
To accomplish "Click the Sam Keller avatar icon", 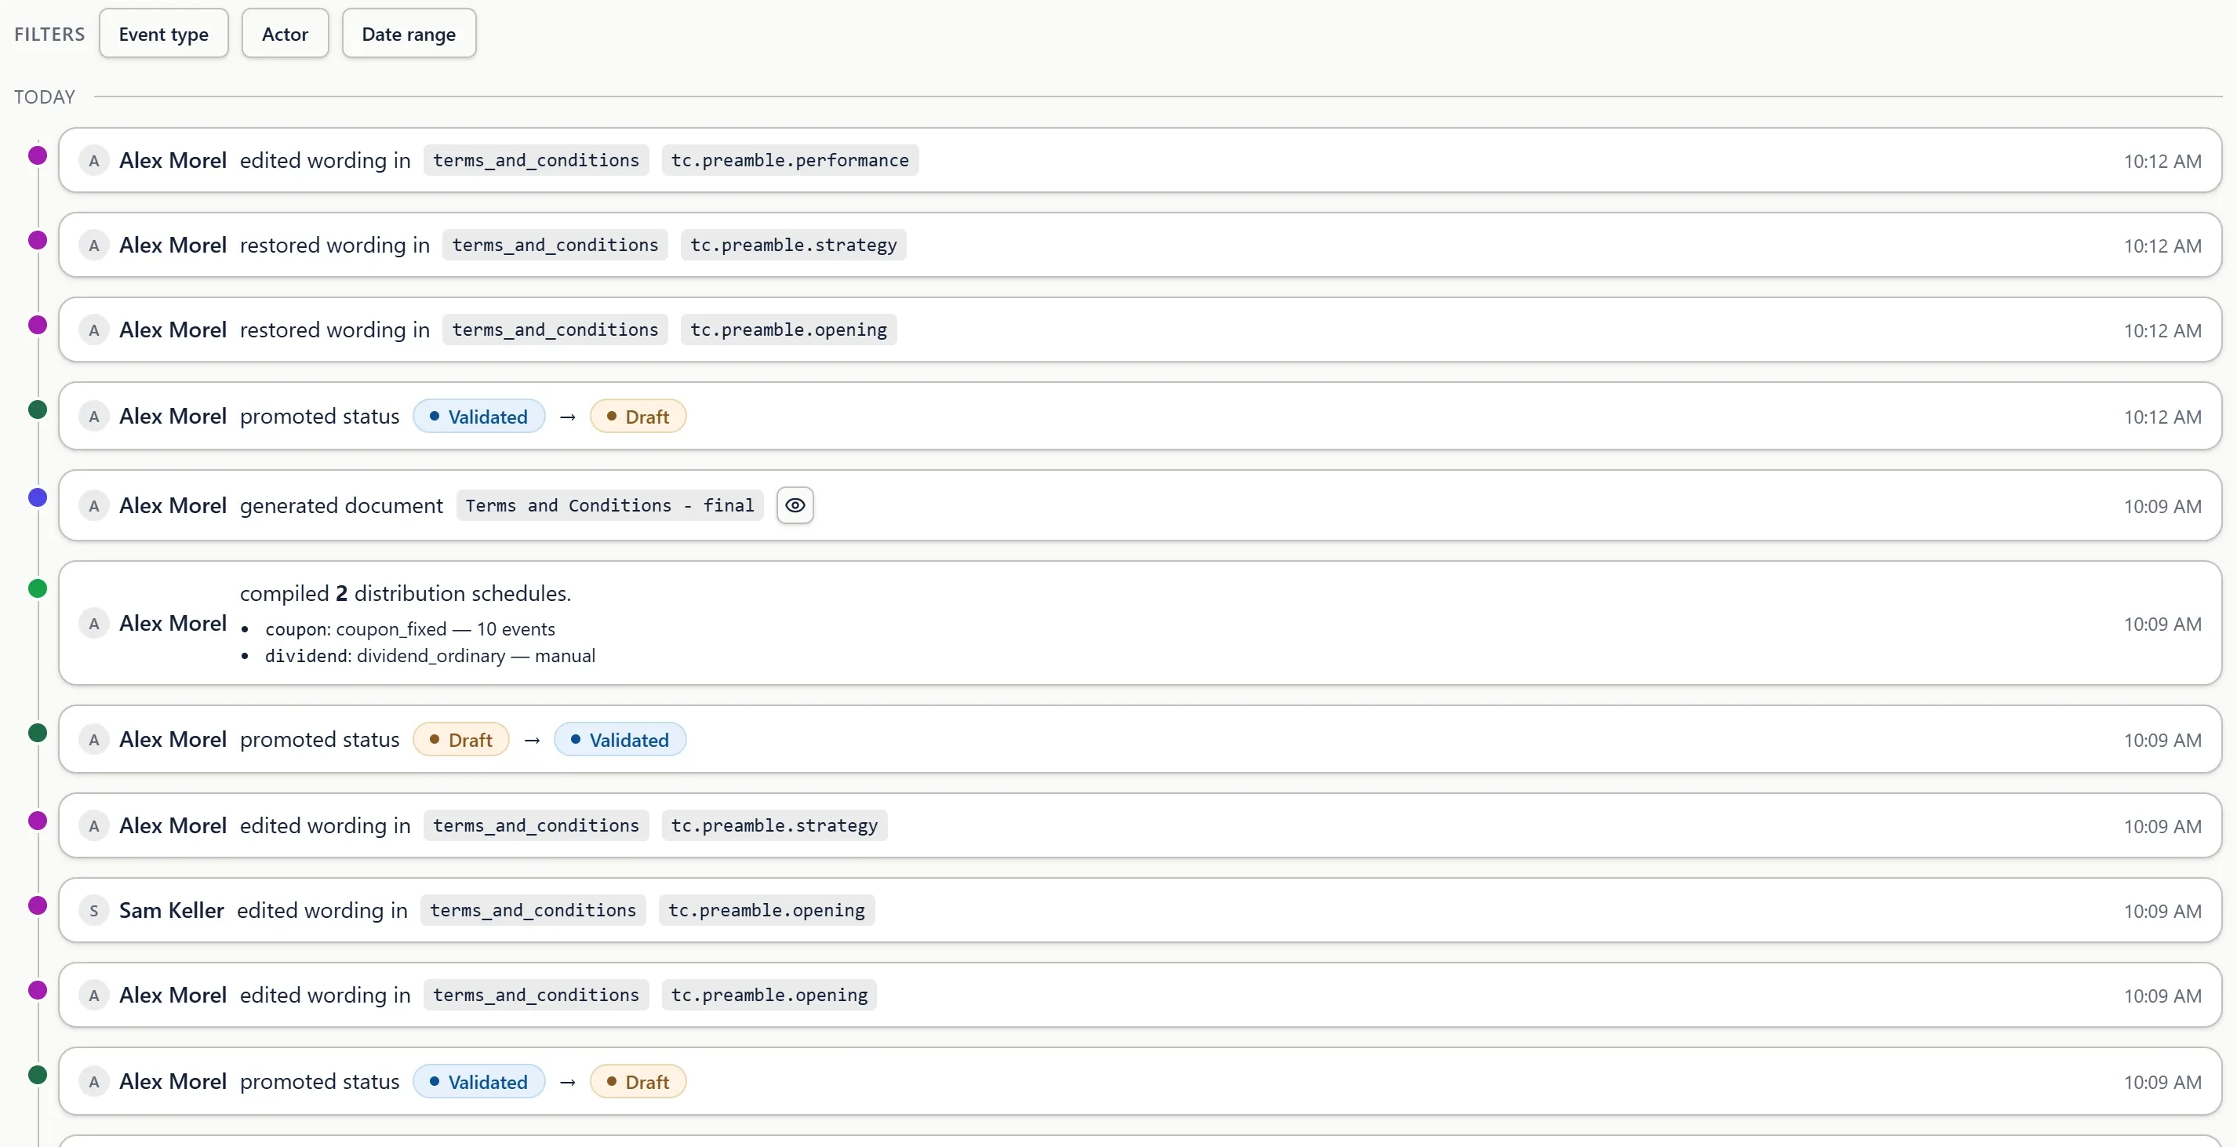I will click(x=94, y=911).
